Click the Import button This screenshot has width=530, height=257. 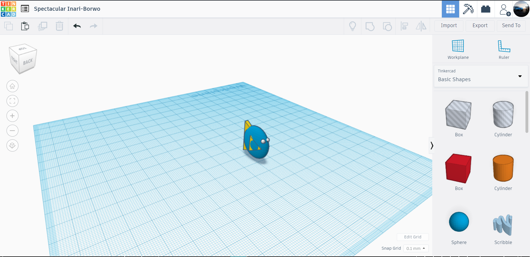[449, 26]
